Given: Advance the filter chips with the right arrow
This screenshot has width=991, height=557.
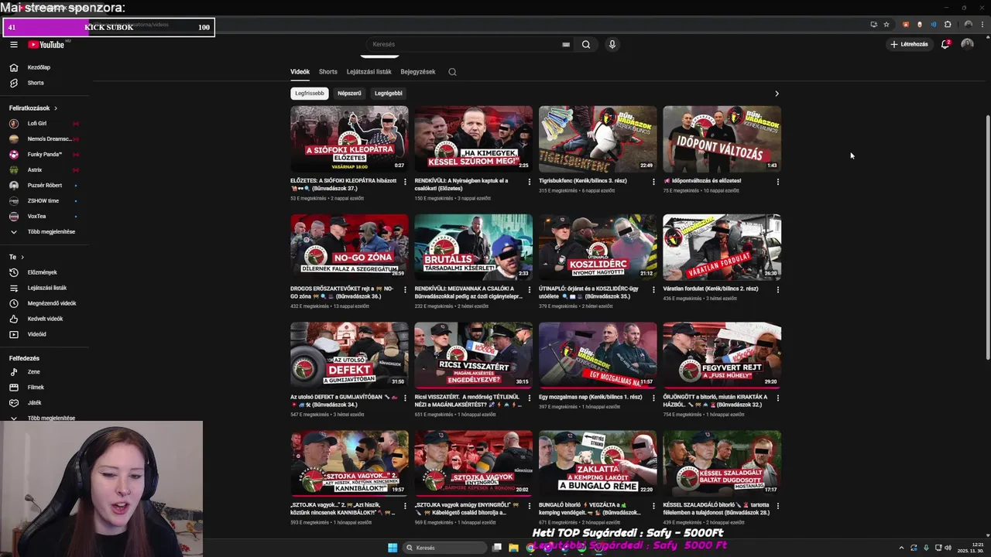Looking at the screenshot, I should [x=777, y=94].
